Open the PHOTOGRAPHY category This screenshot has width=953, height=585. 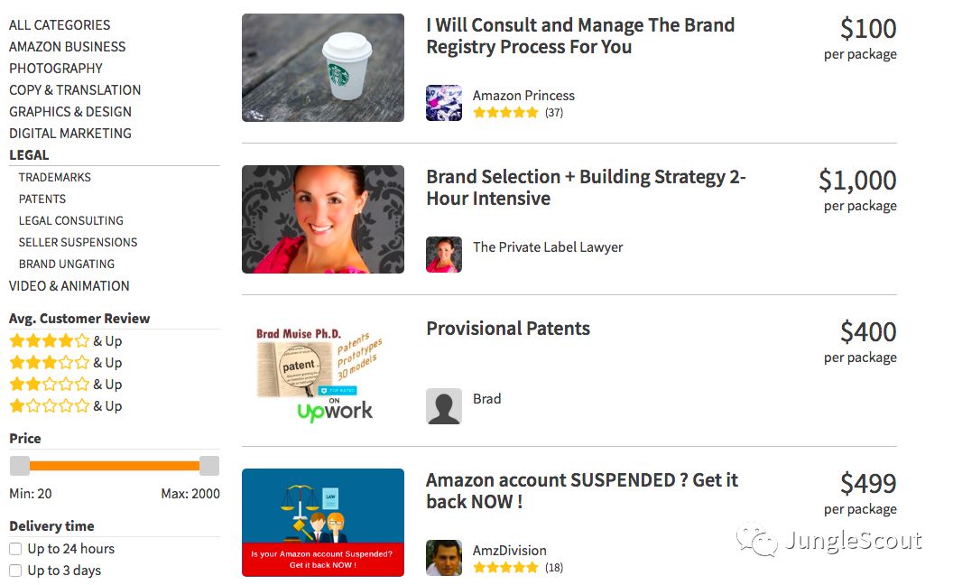pos(56,69)
